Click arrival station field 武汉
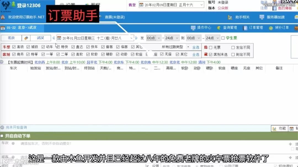298x167 pixels. 41,38
